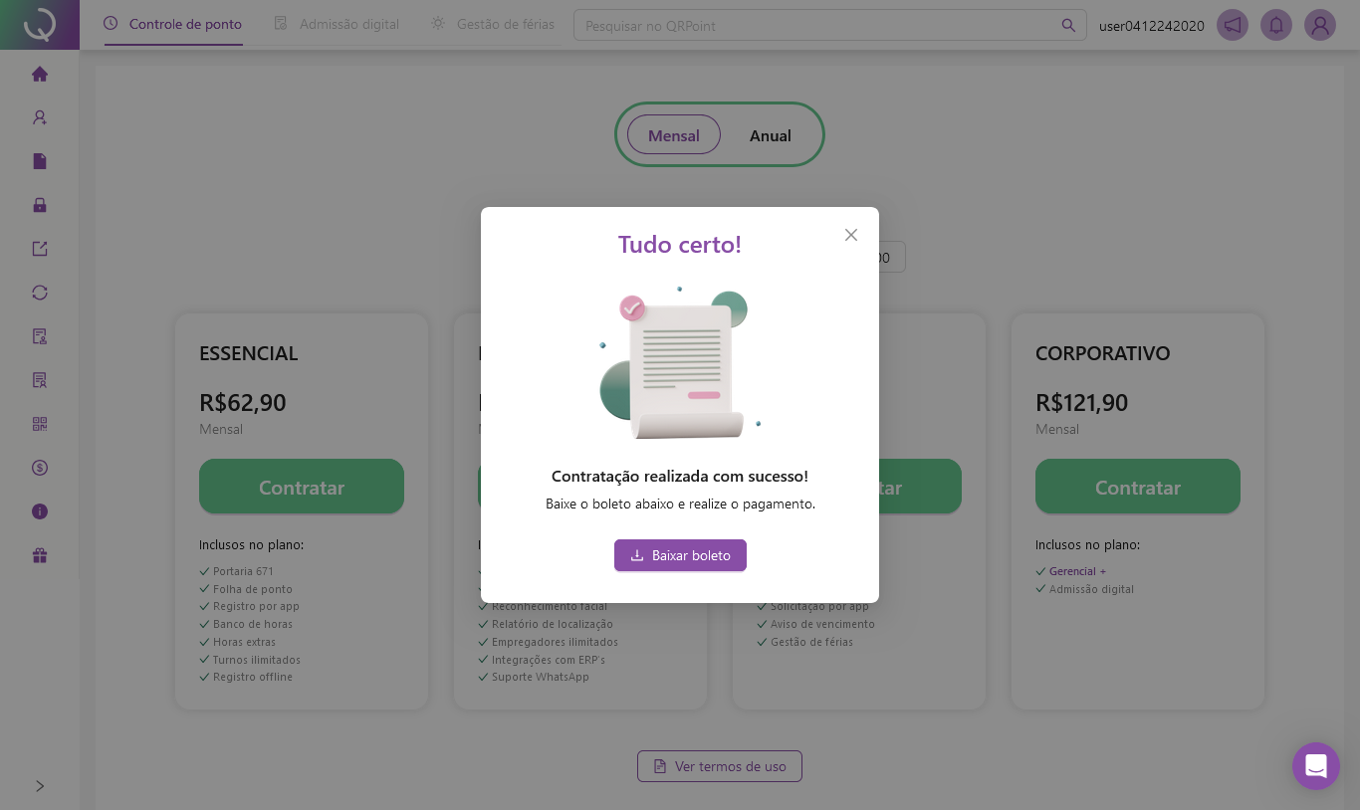This screenshot has width=1360, height=810.
Task: Open the chat support bubble
Action: [x=1315, y=766]
